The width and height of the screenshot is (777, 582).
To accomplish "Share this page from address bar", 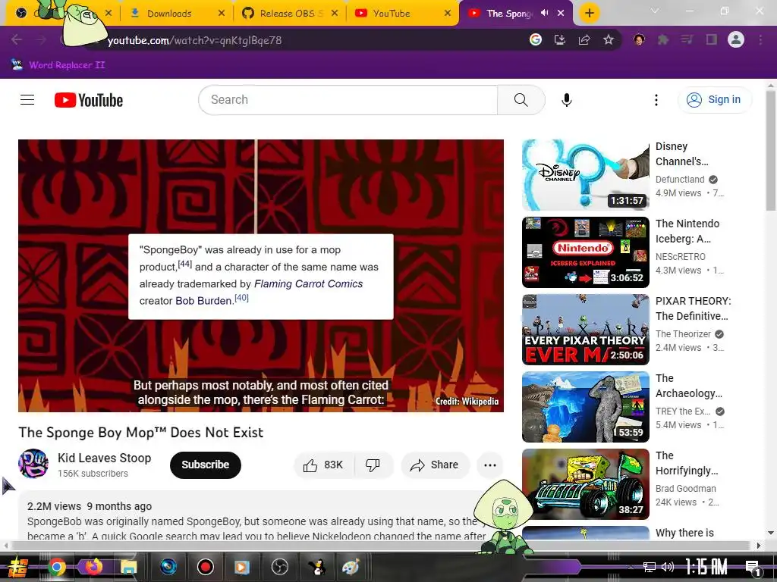I will [584, 39].
